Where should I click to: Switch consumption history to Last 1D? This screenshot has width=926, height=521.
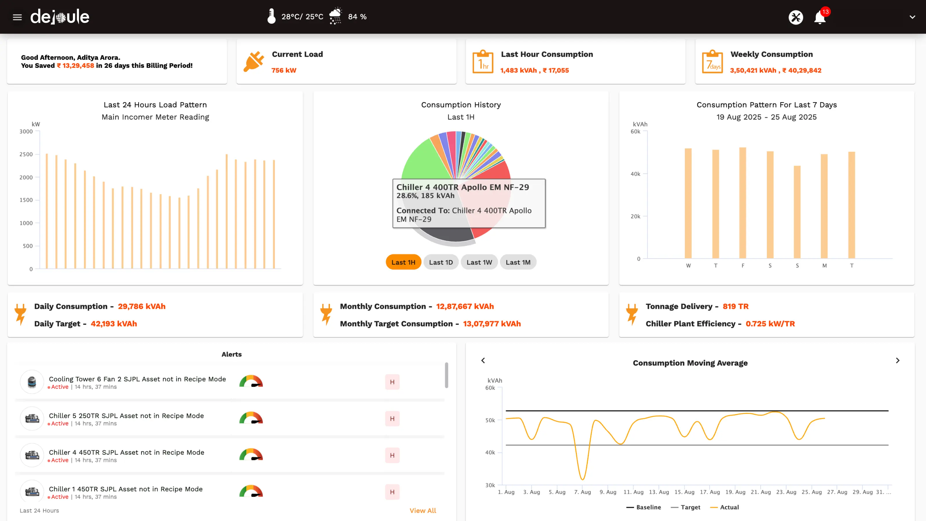click(441, 262)
